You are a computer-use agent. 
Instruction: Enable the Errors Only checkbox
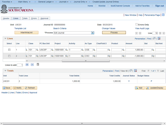[x=136, y=24]
